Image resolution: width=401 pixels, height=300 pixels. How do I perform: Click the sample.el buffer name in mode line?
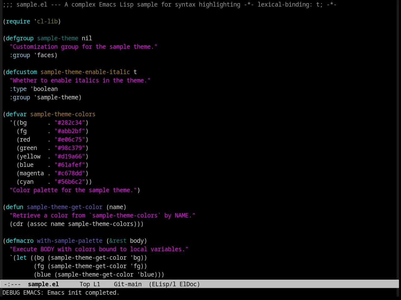(x=43, y=284)
